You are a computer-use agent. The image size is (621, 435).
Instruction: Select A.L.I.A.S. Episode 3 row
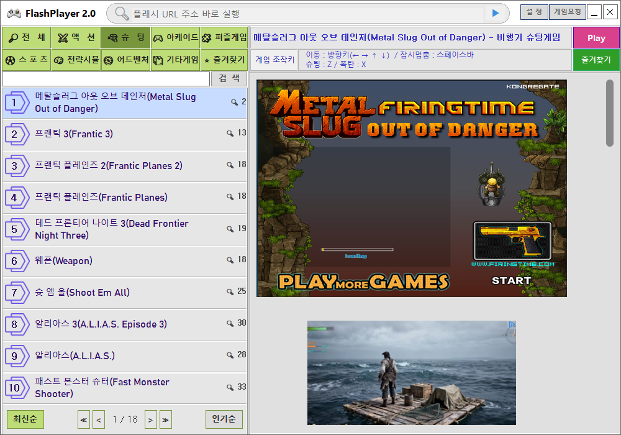[125, 324]
